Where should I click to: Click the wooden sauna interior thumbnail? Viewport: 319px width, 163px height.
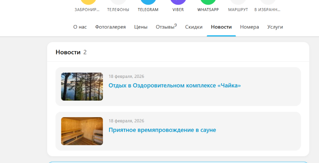point(82,131)
